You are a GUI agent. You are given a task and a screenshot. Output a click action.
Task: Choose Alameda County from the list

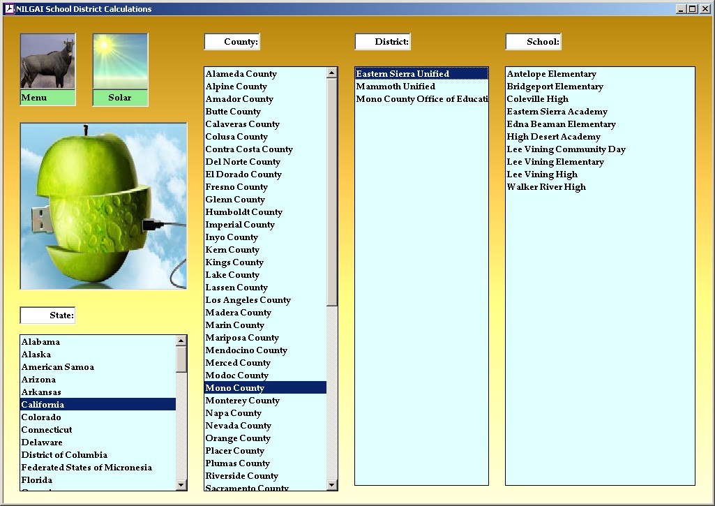pos(241,74)
